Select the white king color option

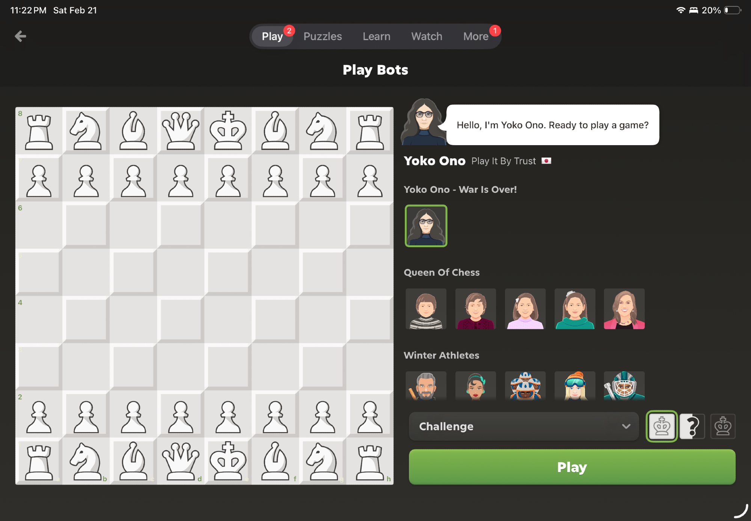click(x=662, y=426)
